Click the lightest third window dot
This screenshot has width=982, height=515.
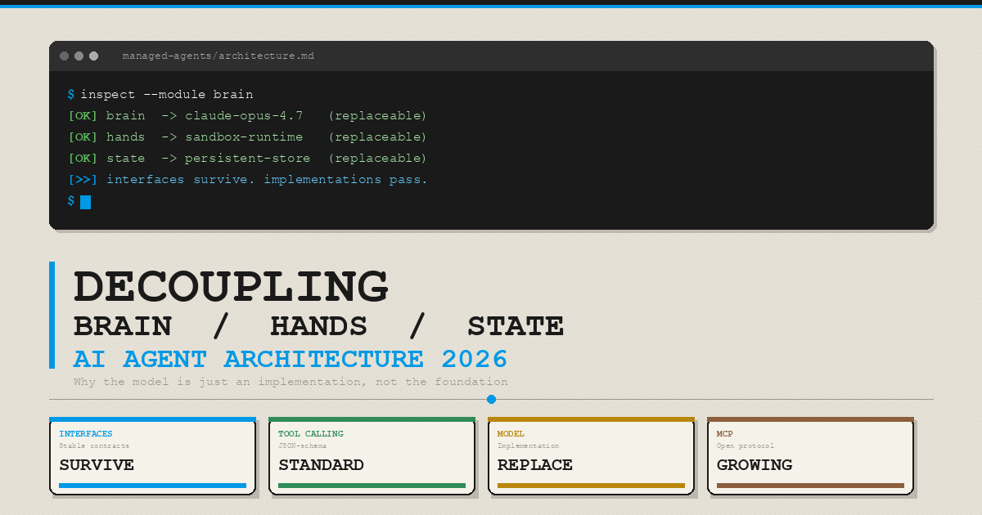pos(93,56)
